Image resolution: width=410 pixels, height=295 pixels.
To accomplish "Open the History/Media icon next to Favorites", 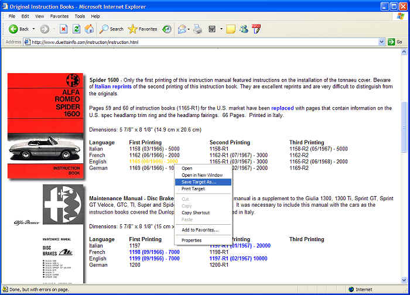I will point(166,29).
